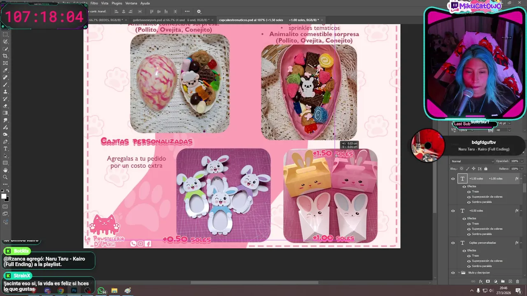Create a new layer with plus icon

[x=510, y=282]
